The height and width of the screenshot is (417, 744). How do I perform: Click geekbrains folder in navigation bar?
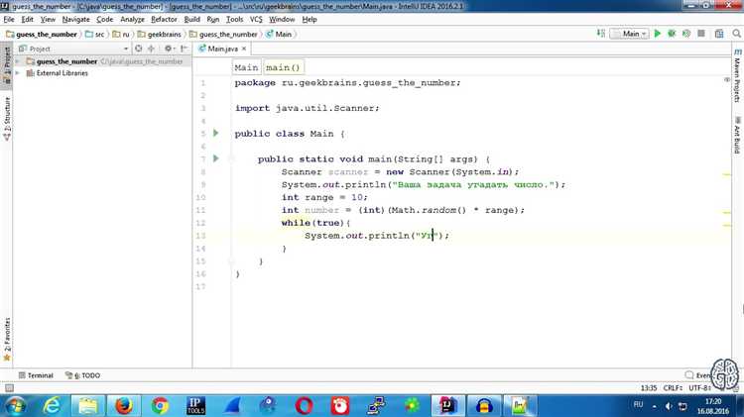click(160, 34)
